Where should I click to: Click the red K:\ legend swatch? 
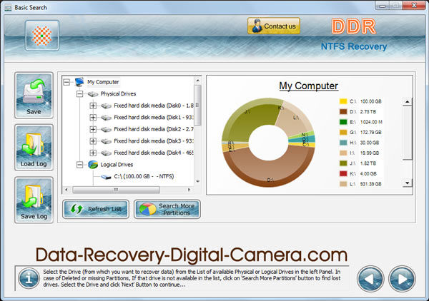[343, 173]
